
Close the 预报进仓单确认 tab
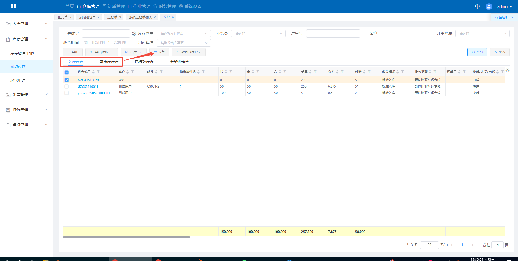155,17
